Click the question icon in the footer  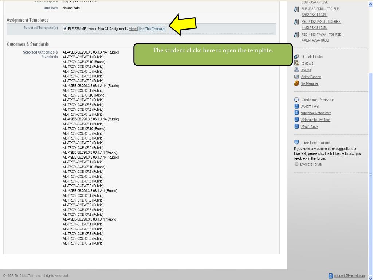[331, 276]
